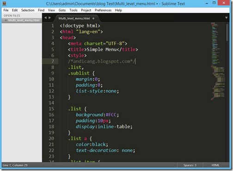Open the Project menu
The width and height of the screenshot is (233, 171).
[86, 10]
